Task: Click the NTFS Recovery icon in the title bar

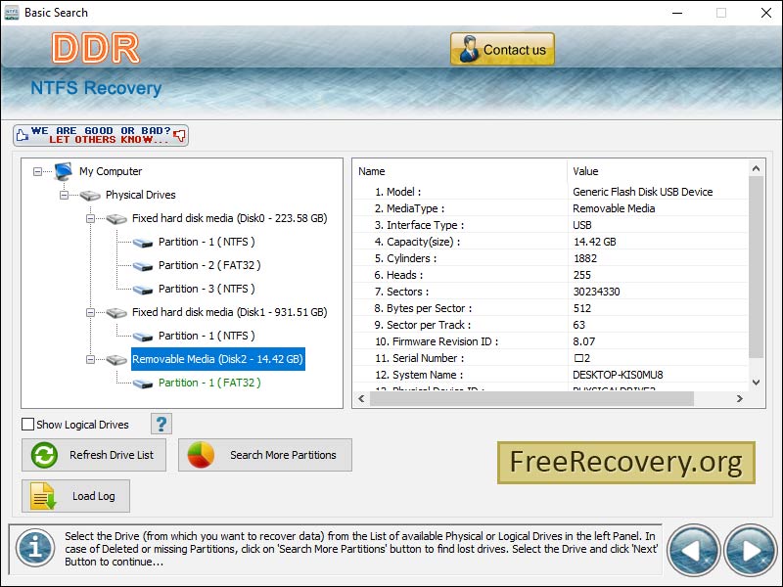Action: 13,13
